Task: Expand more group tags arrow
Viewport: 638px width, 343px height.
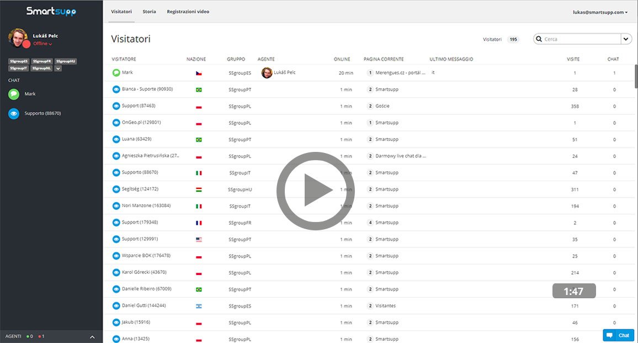Action: 58,68
